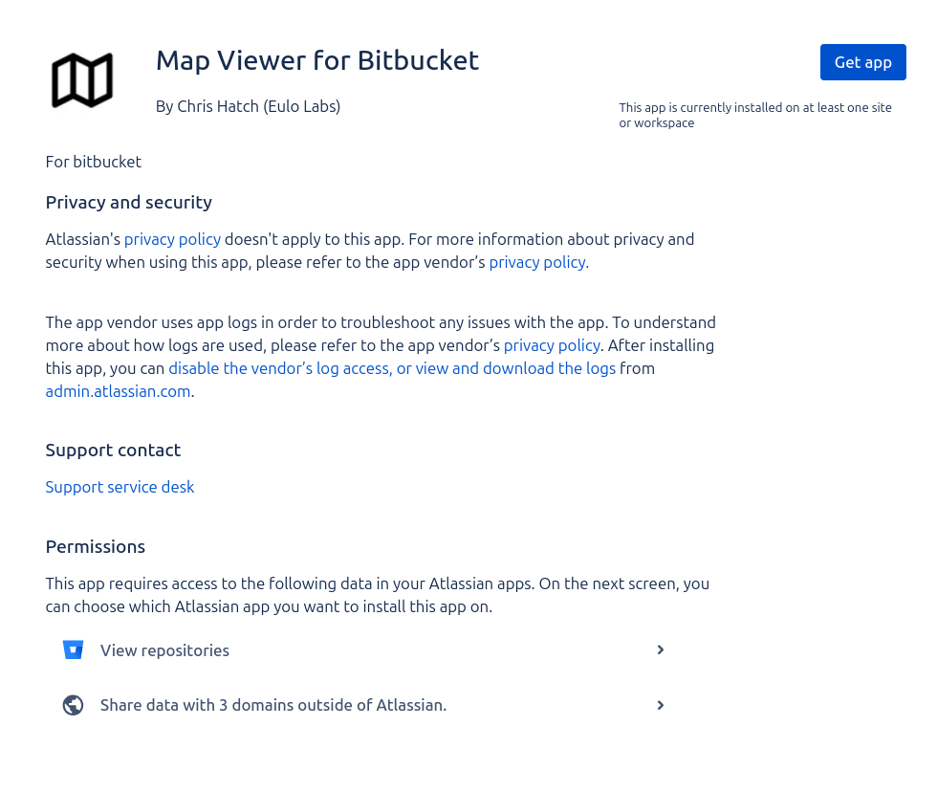
Task: Click vendor name Chris Hatch (Eulo Labs)
Action: coord(248,106)
